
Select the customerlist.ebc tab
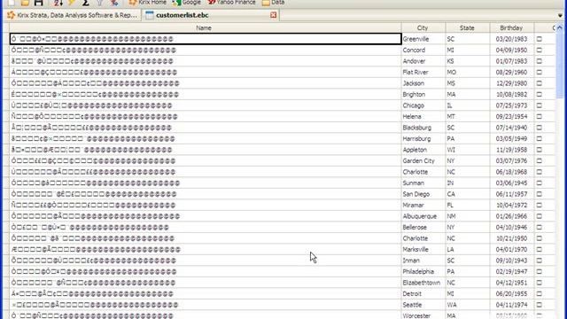pyautogui.click(x=183, y=15)
